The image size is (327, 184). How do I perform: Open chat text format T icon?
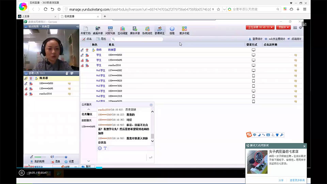105,148
